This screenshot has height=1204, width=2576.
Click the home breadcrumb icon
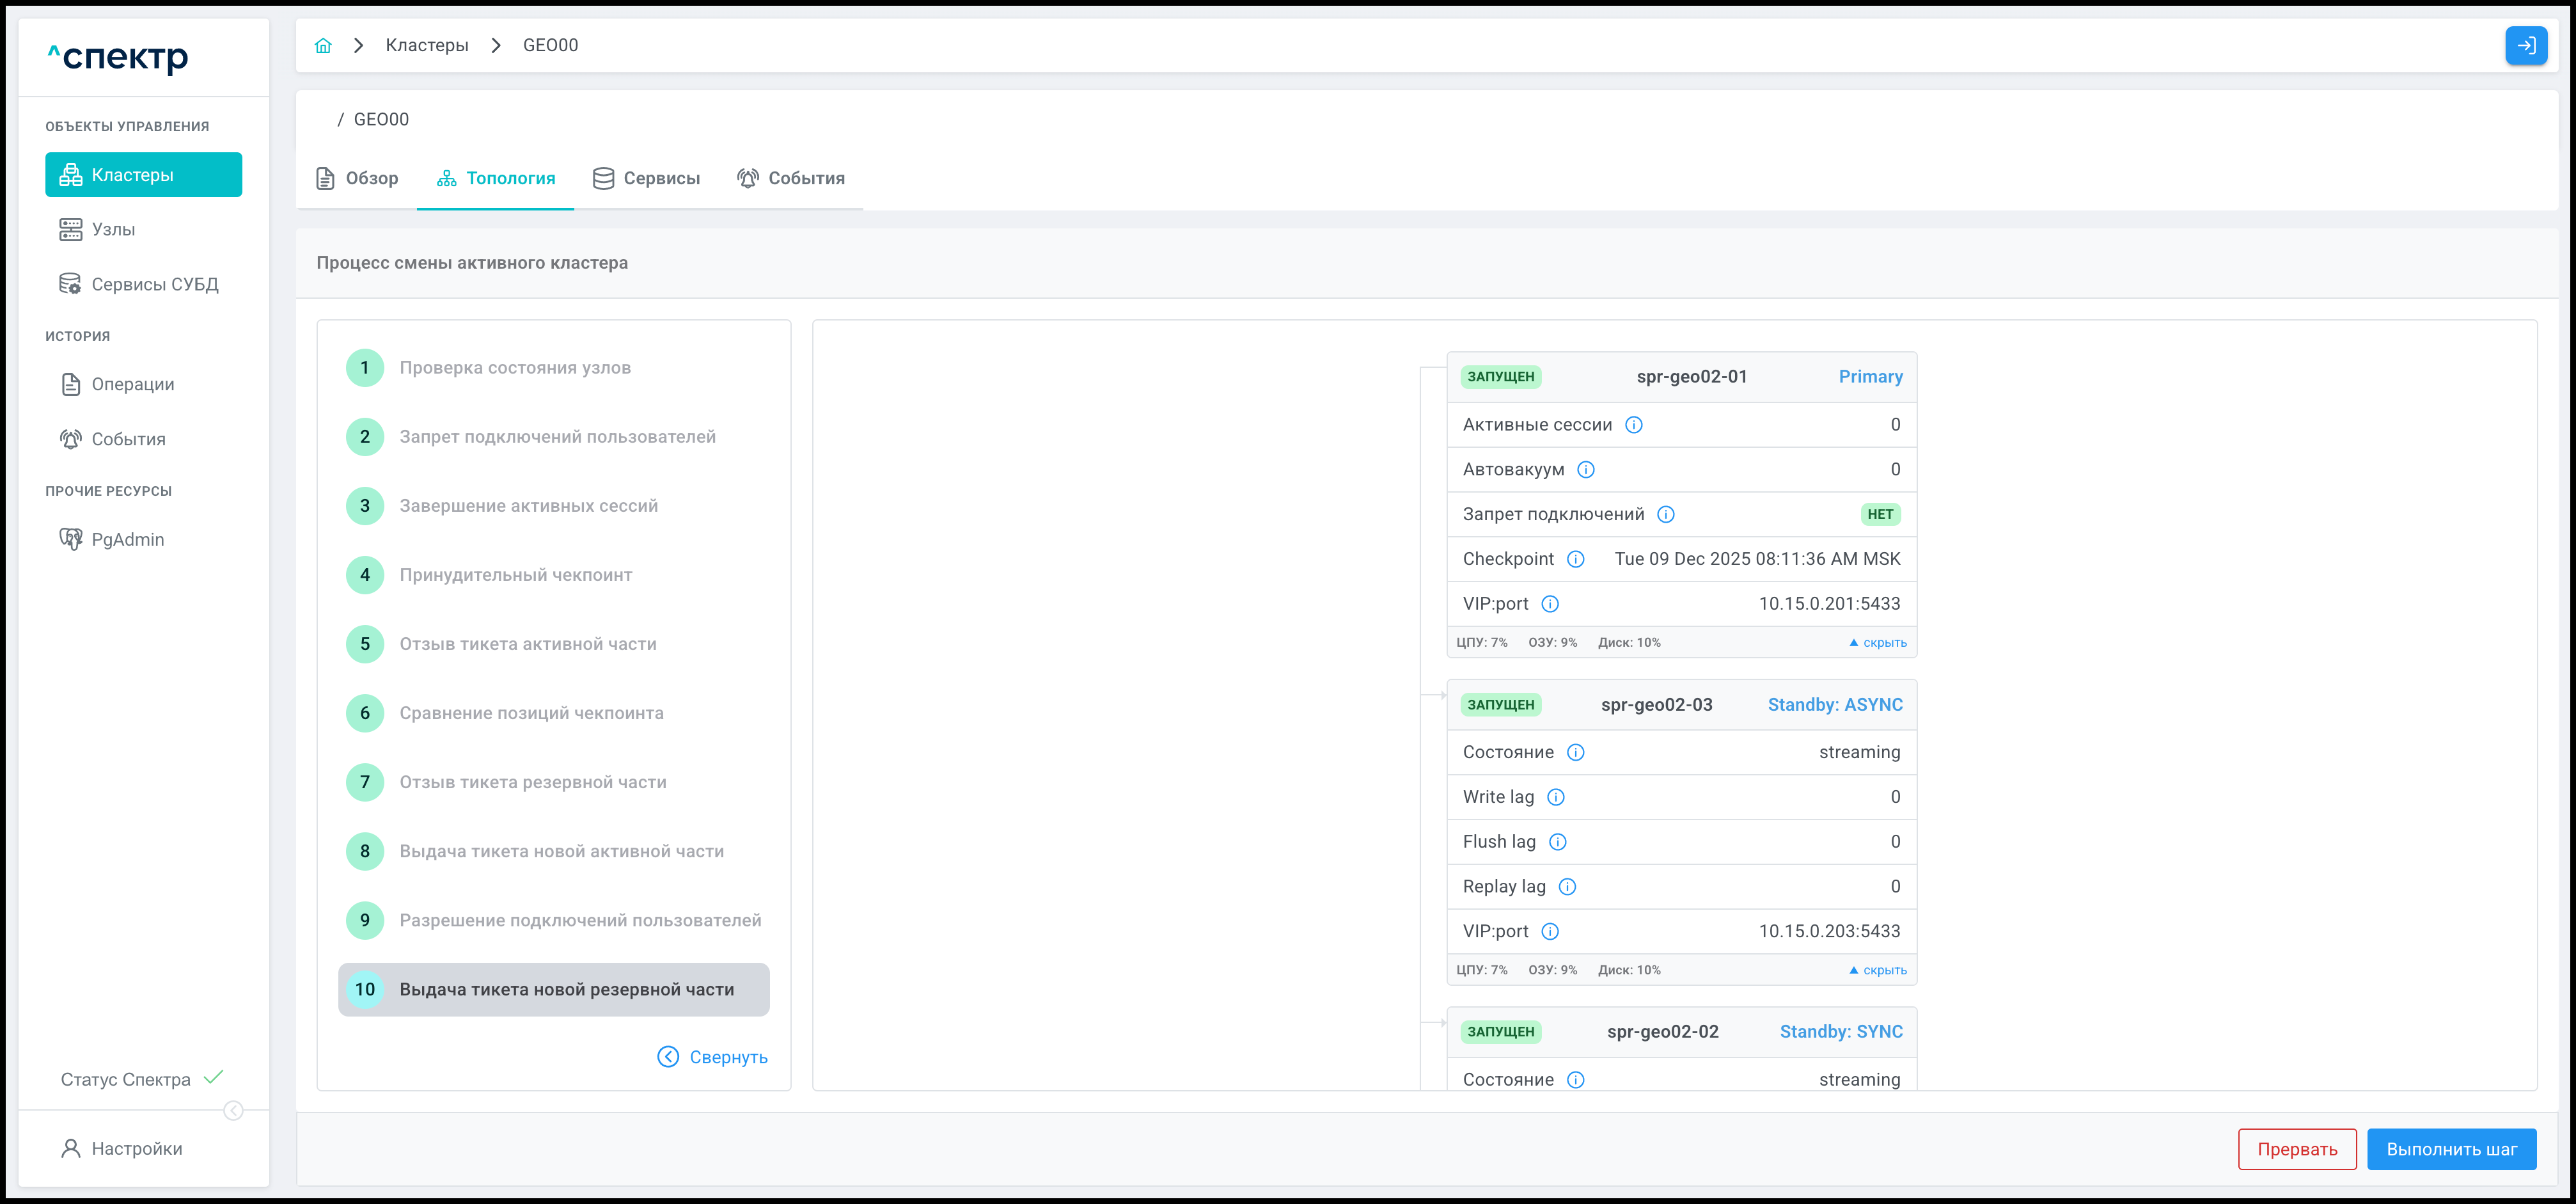coord(323,45)
